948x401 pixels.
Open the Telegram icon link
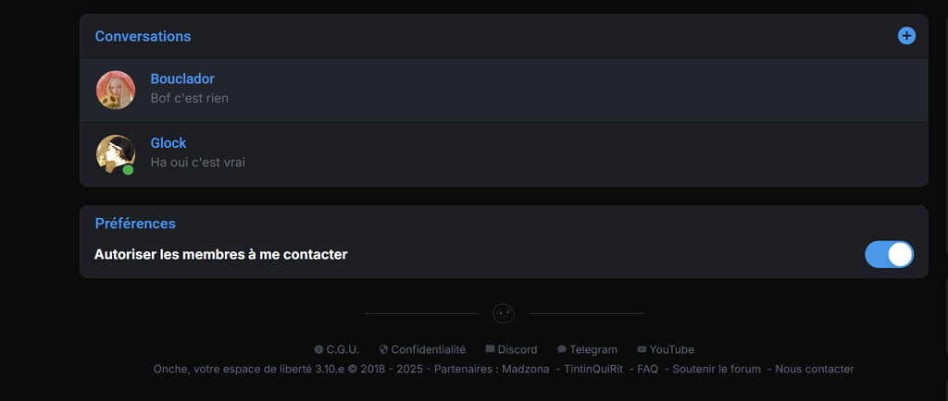(x=562, y=350)
